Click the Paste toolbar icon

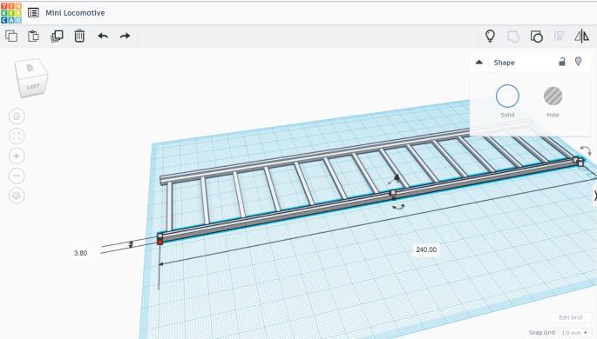(x=33, y=36)
